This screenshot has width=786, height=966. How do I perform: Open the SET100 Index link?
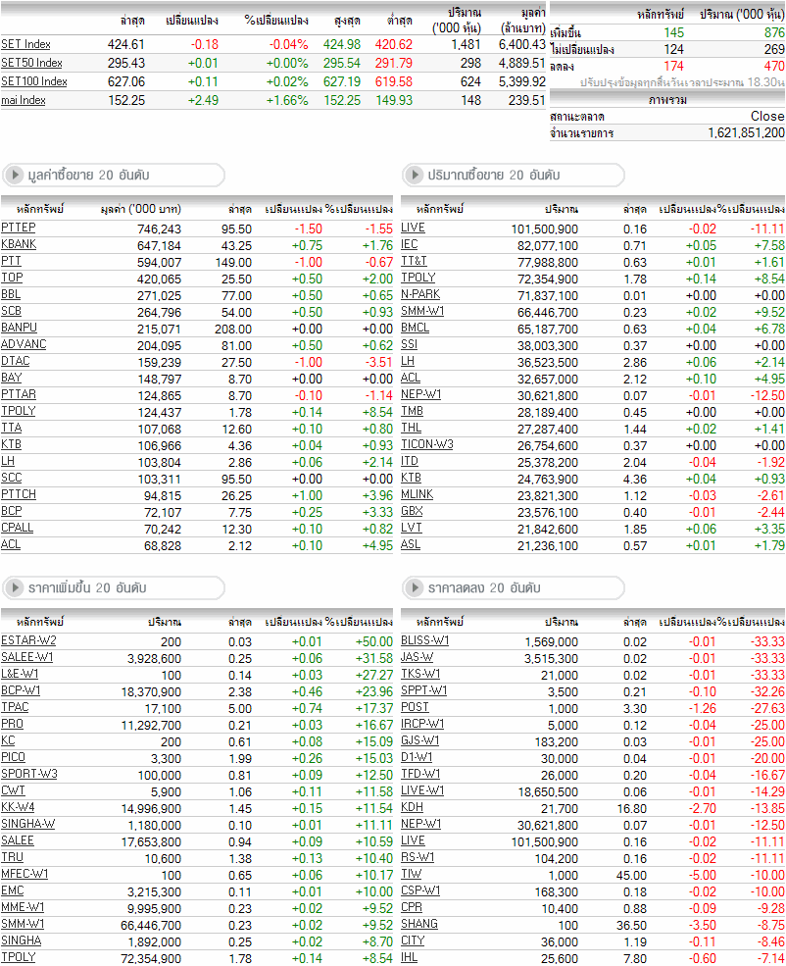34,81
